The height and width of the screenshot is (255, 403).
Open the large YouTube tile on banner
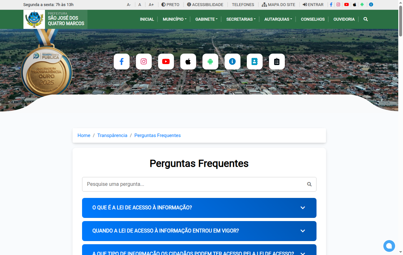(166, 62)
